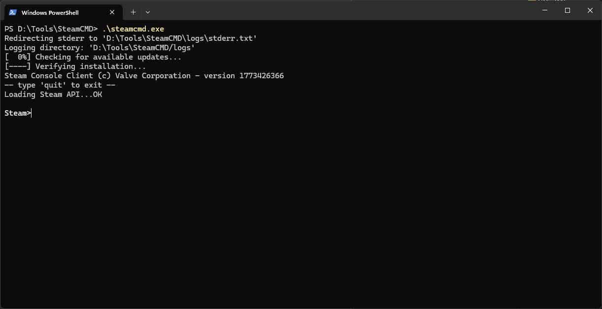Minimize the terminal window

click(544, 10)
